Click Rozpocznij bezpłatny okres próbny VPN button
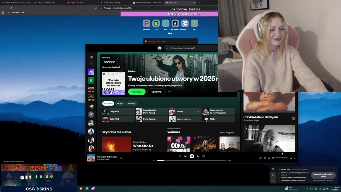The height and width of the screenshot is (192, 341). [x=323, y=175]
